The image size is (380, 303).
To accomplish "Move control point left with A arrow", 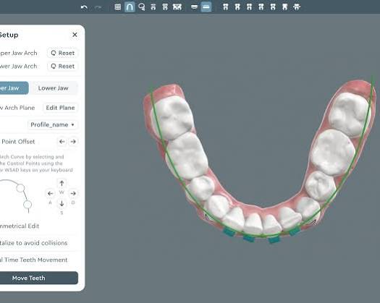I will (51, 194).
